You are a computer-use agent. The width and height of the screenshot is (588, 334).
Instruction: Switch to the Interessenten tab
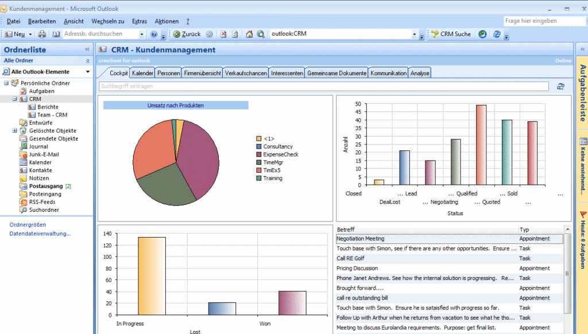coord(287,73)
